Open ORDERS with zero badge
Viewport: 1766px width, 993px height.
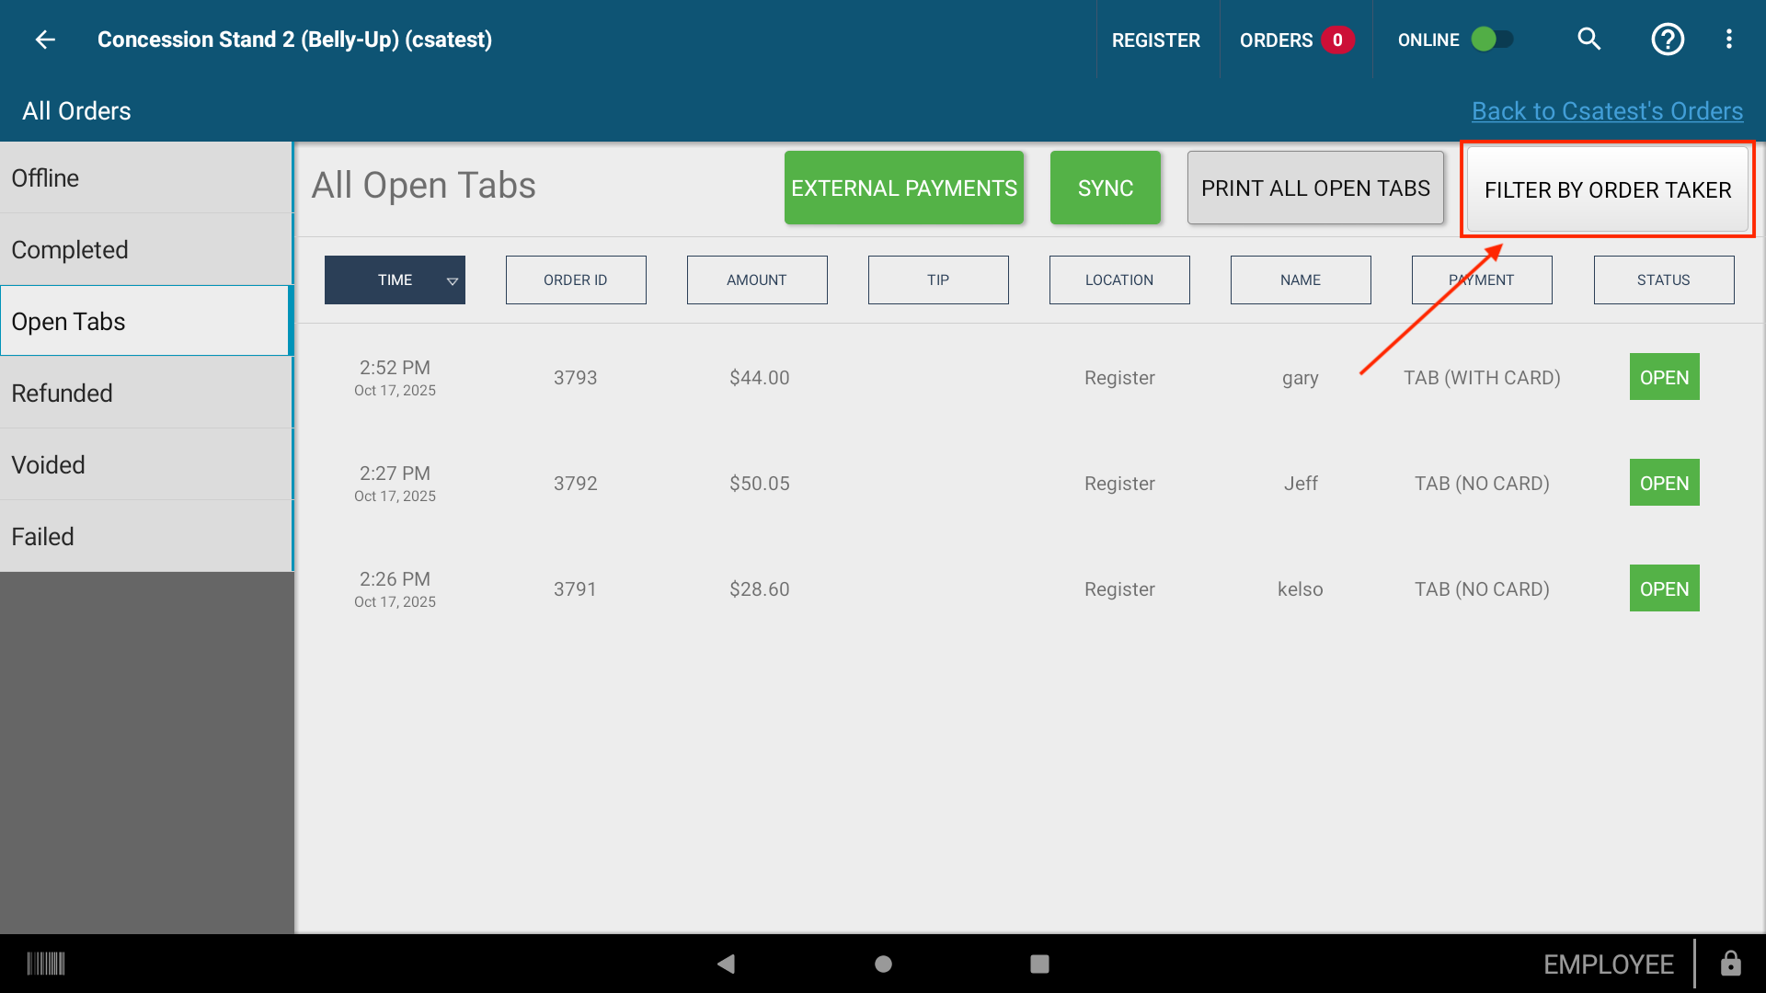pyautogui.click(x=1296, y=40)
